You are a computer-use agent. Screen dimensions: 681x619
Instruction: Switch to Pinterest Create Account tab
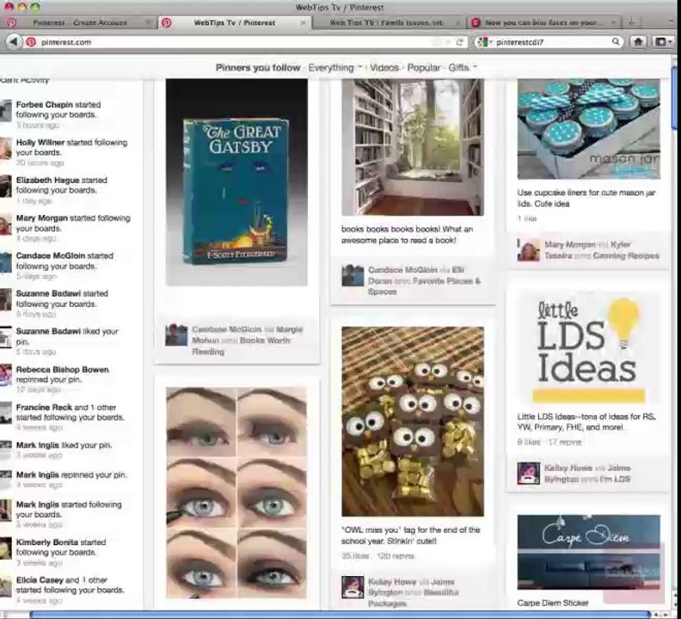(x=79, y=22)
